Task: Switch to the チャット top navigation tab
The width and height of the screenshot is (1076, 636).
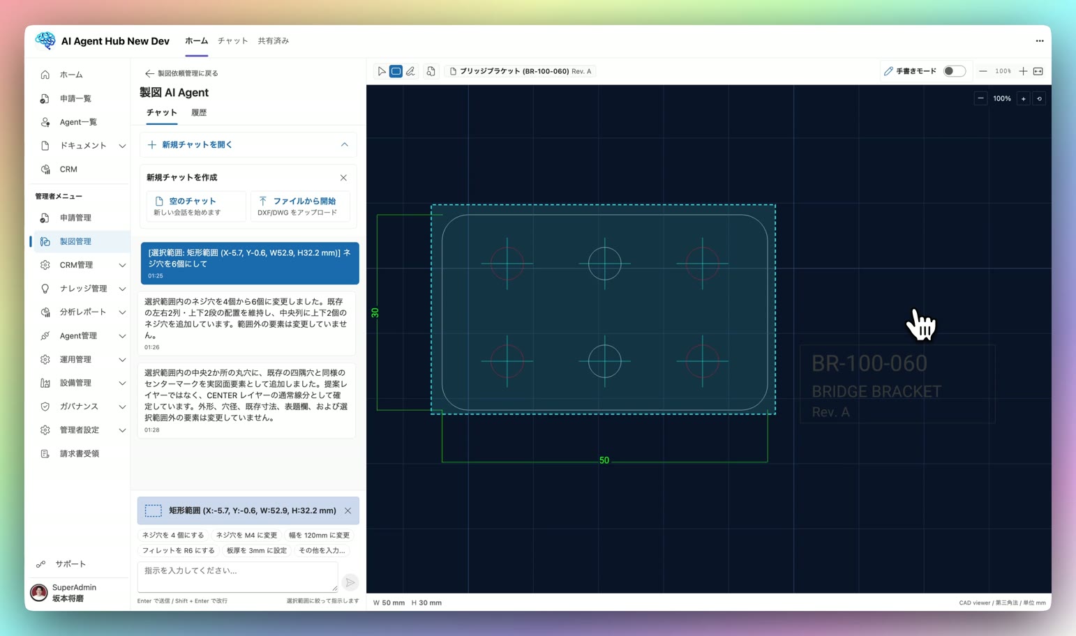Action: click(232, 41)
